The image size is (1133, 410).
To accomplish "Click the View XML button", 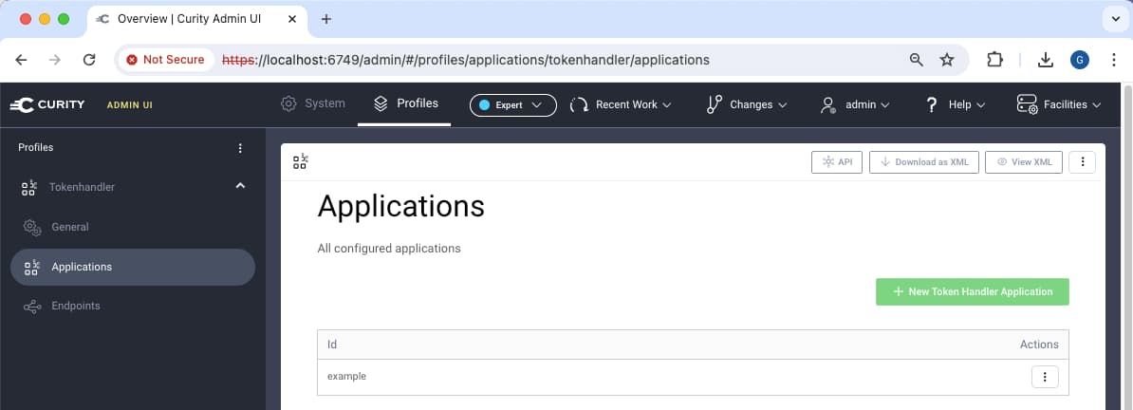I will (x=1023, y=162).
